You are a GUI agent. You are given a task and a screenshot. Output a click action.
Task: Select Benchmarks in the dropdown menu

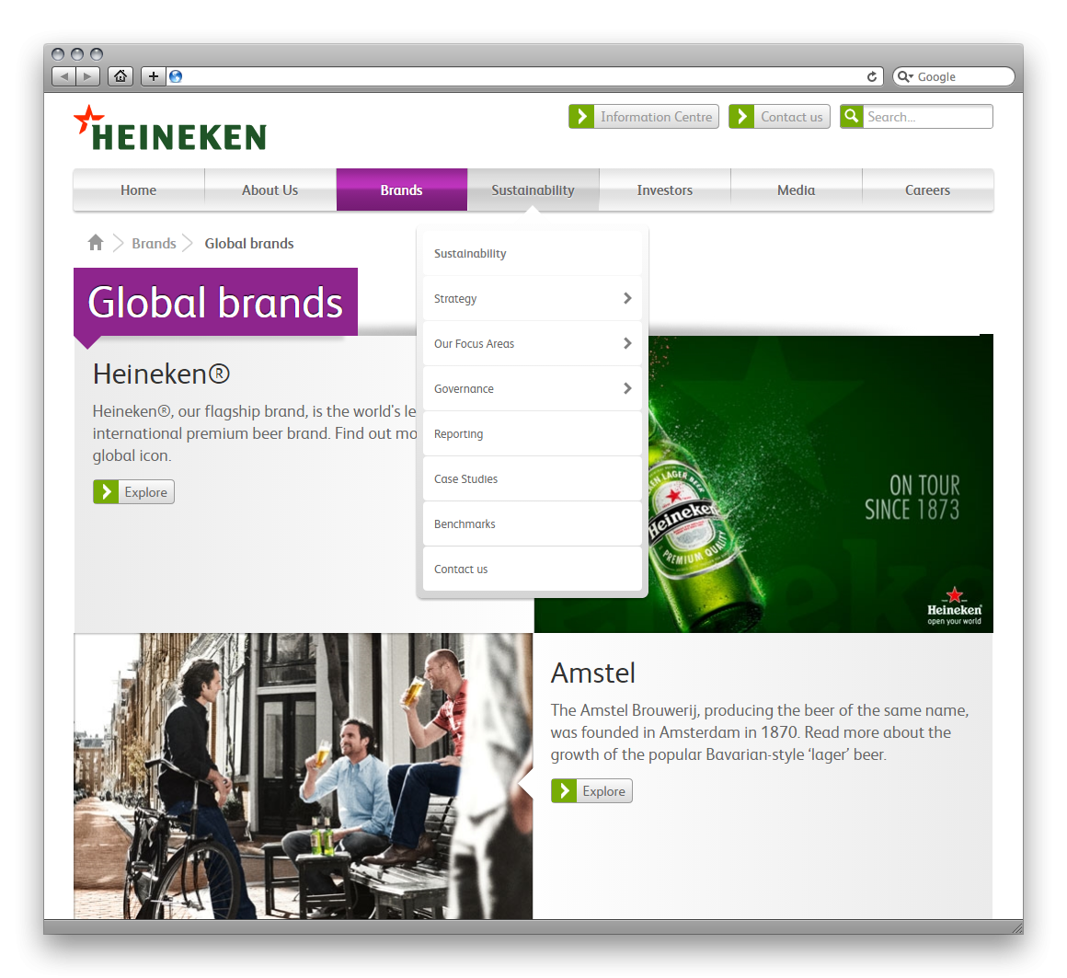pos(533,524)
